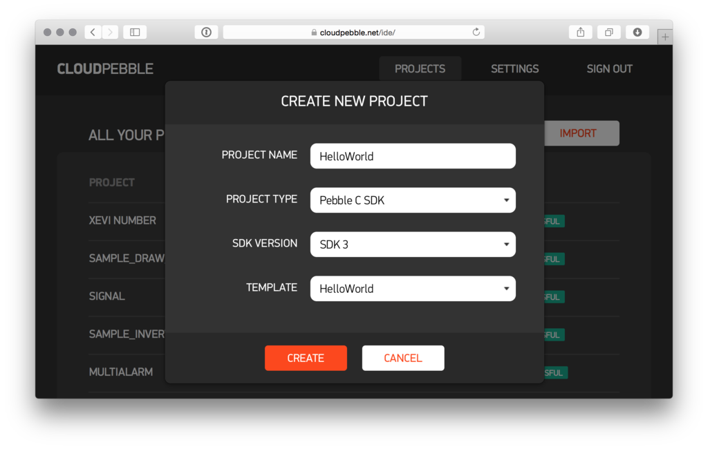Cancel the new project dialog
The height and width of the screenshot is (449, 708).
[x=403, y=358]
